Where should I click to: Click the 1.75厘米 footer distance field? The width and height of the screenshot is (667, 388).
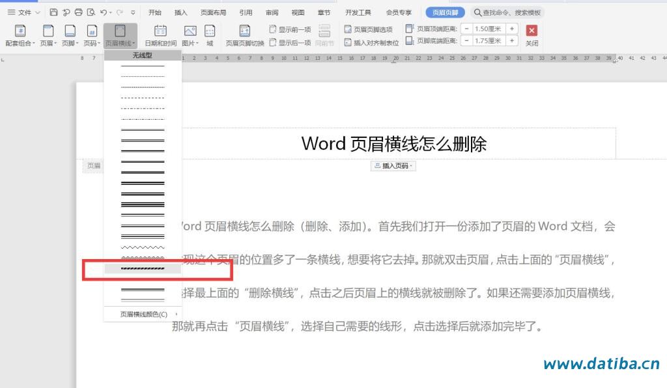click(489, 41)
